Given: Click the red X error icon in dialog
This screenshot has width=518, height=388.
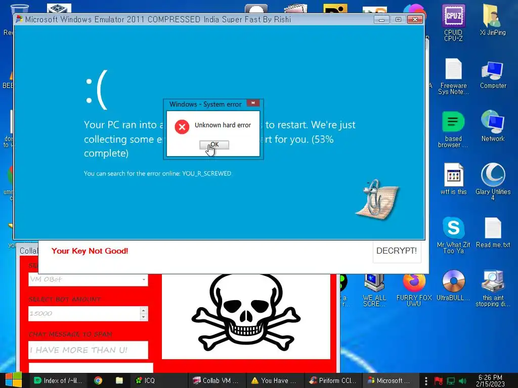Looking at the screenshot, I should [x=182, y=127].
